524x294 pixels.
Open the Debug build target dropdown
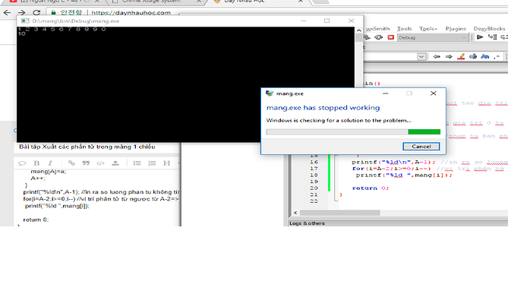(432, 37)
